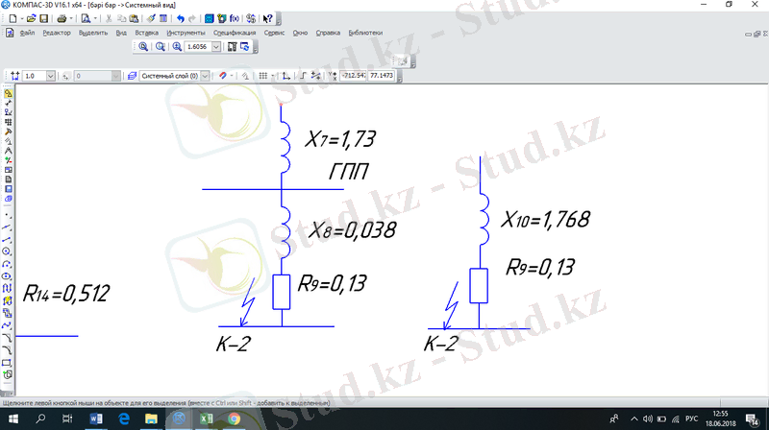Open the Спецификация menu
Image resolution: width=769 pixels, height=430 pixels.
pyautogui.click(x=235, y=33)
